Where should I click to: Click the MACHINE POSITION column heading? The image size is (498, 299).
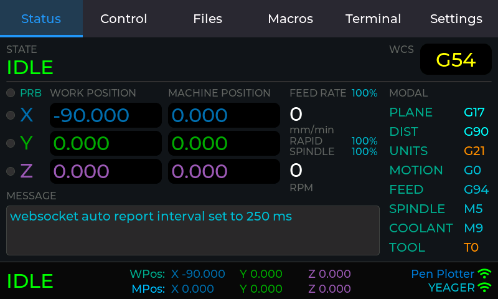pos(219,93)
